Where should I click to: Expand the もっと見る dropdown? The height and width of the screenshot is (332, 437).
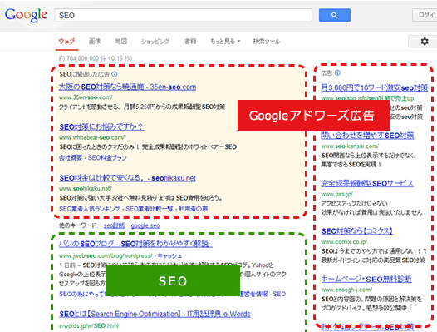(225, 42)
